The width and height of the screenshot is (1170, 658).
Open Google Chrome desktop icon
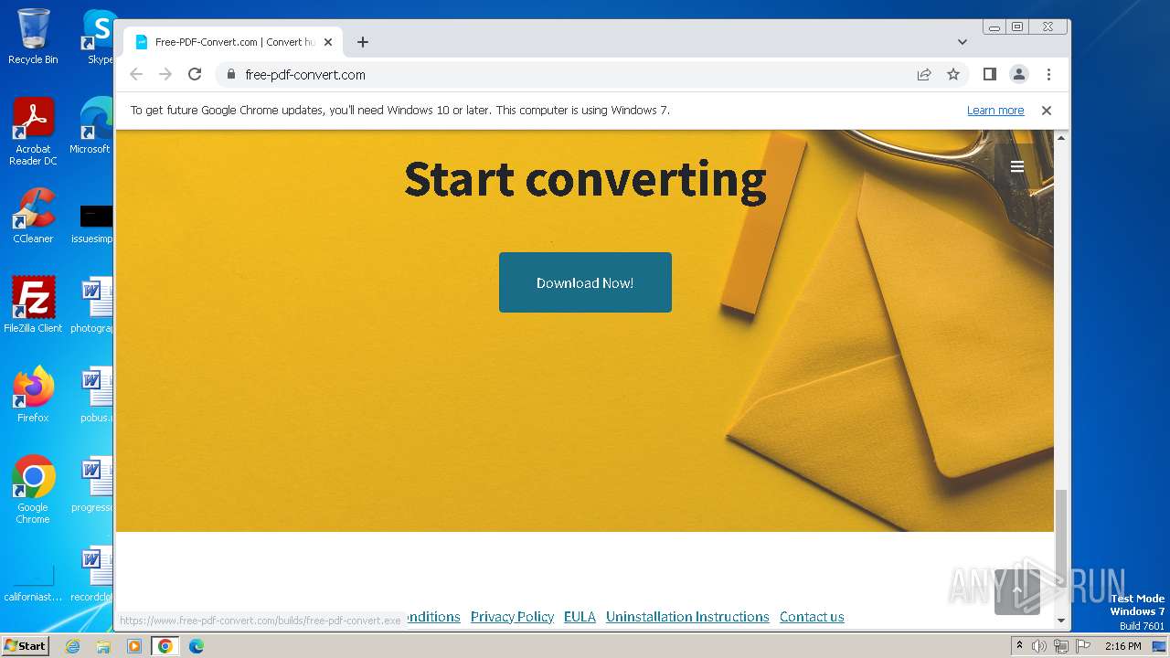pyautogui.click(x=33, y=489)
